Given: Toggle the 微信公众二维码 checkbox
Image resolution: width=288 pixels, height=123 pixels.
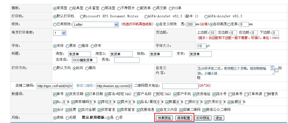Looking at the screenshot, I should [x=204, y=110].
